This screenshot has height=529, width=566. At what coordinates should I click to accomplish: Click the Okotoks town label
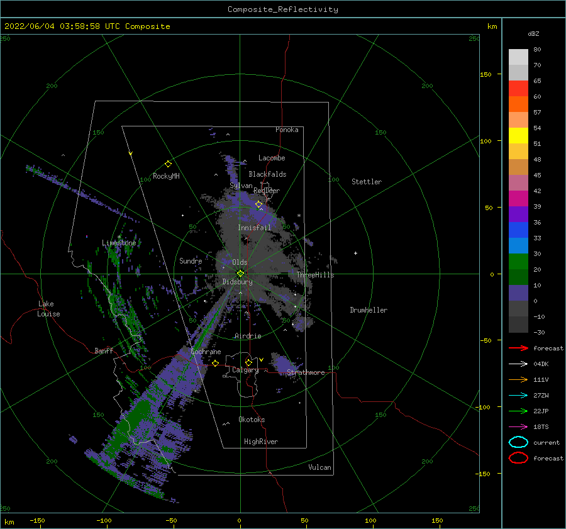click(252, 420)
